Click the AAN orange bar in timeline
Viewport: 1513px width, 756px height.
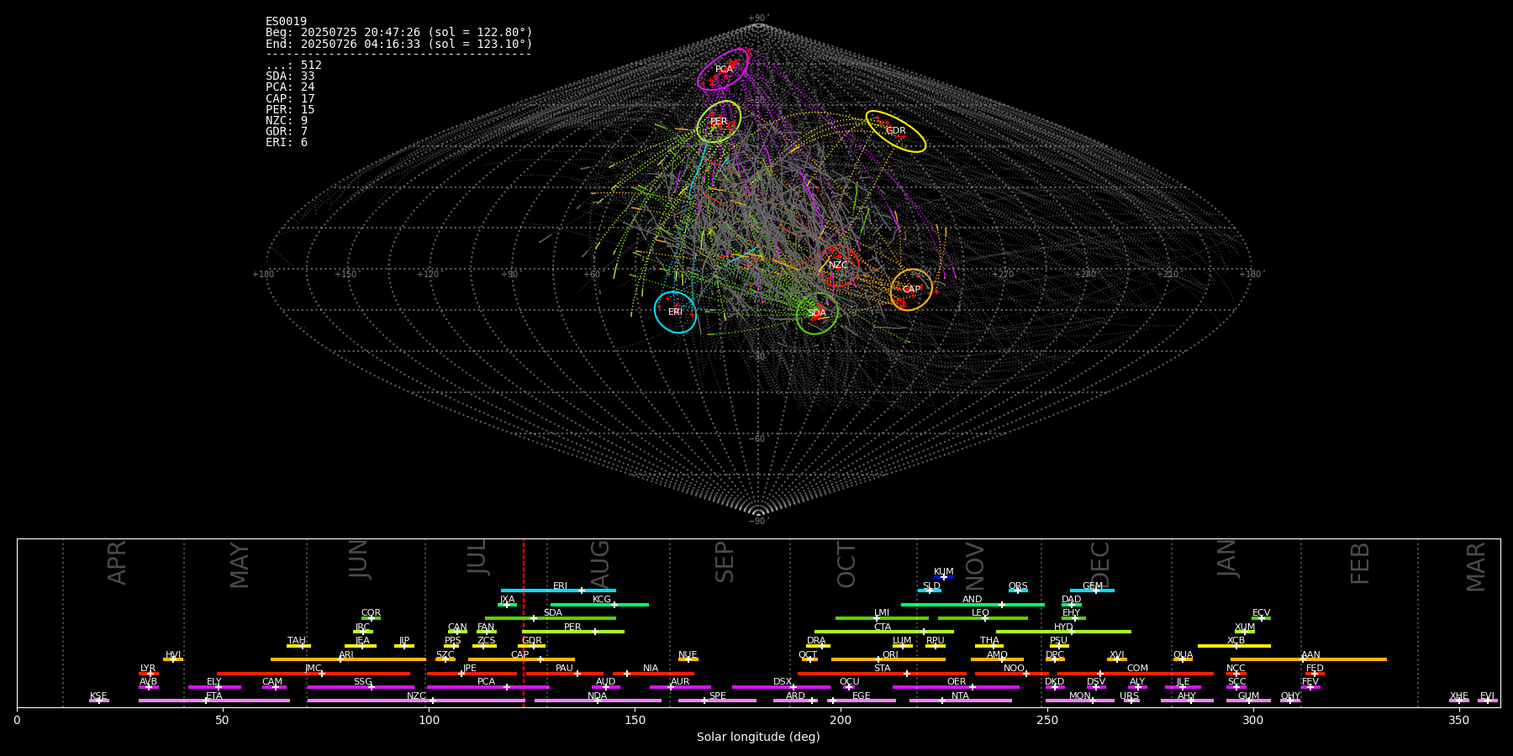pos(1309,659)
